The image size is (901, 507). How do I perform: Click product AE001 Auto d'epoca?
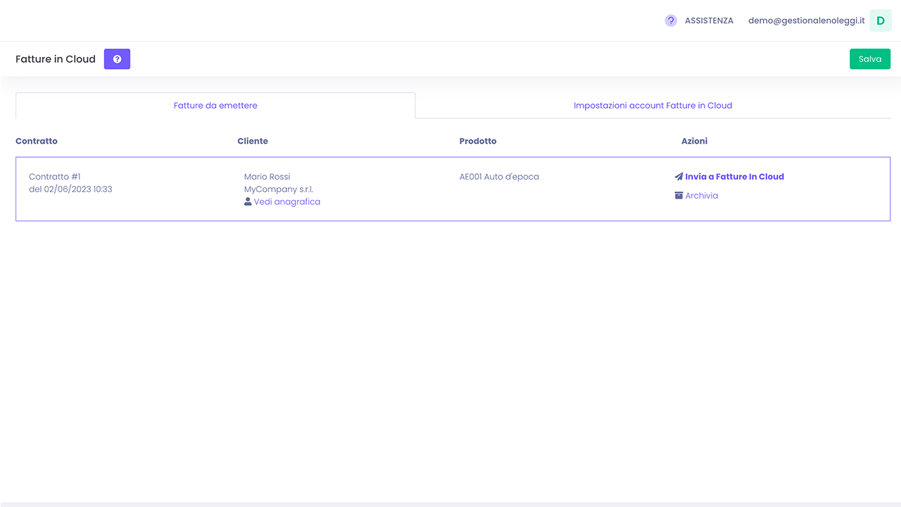[x=499, y=177]
